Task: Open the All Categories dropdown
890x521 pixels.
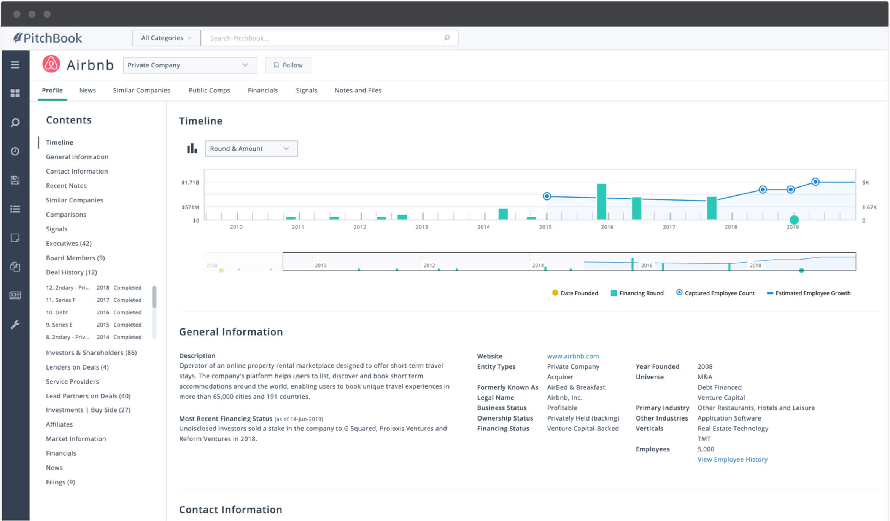Action: [x=166, y=38]
